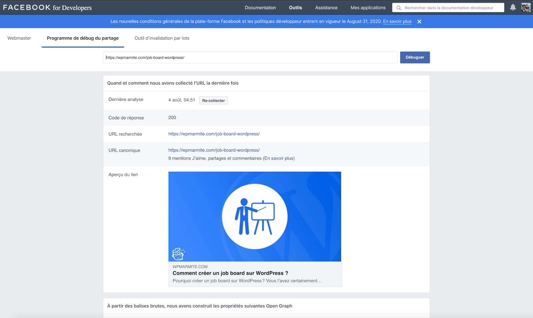
Task: Open the Documentation menu
Action: [260, 8]
